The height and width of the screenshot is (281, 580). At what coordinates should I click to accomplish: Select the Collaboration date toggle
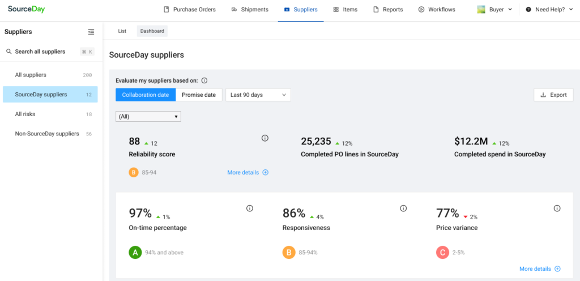(x=146, y=95)
